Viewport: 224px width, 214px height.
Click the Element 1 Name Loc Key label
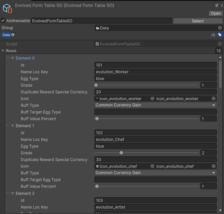coord(34,139)
